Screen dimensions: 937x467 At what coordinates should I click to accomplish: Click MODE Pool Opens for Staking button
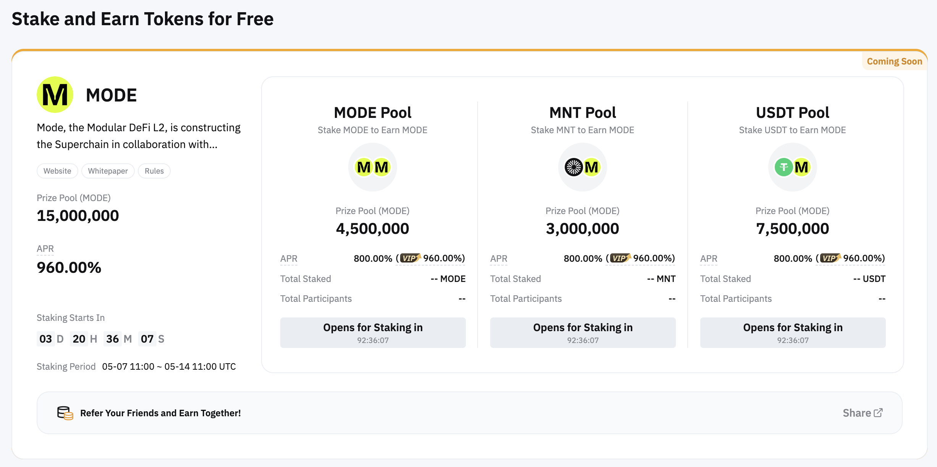(373, 333)
